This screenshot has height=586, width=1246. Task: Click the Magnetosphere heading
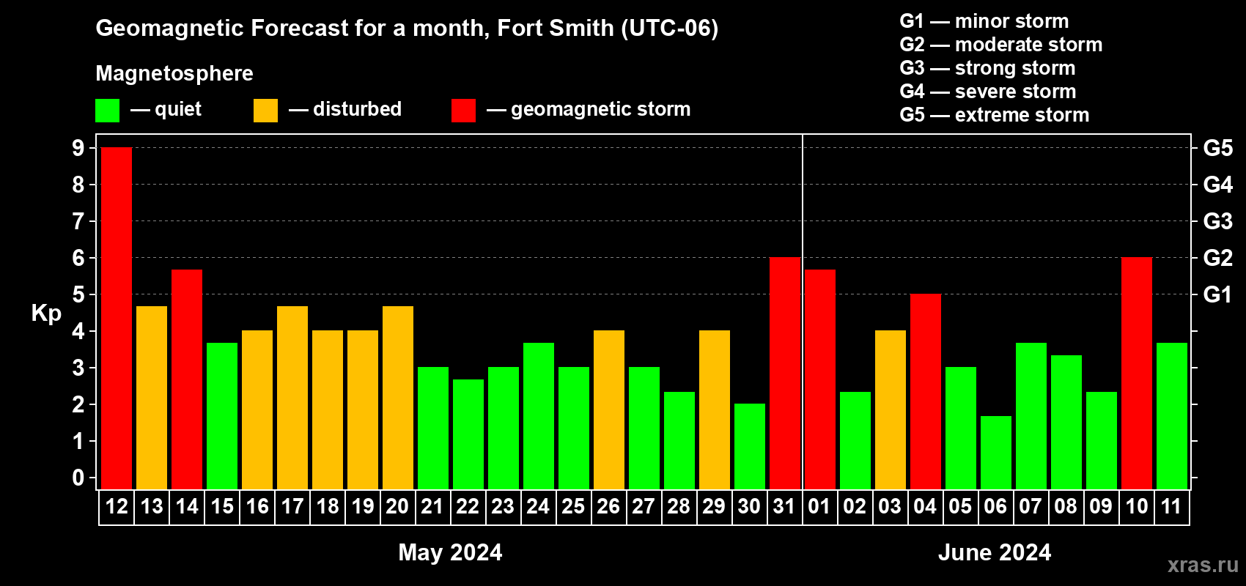(x=174, y=73)
